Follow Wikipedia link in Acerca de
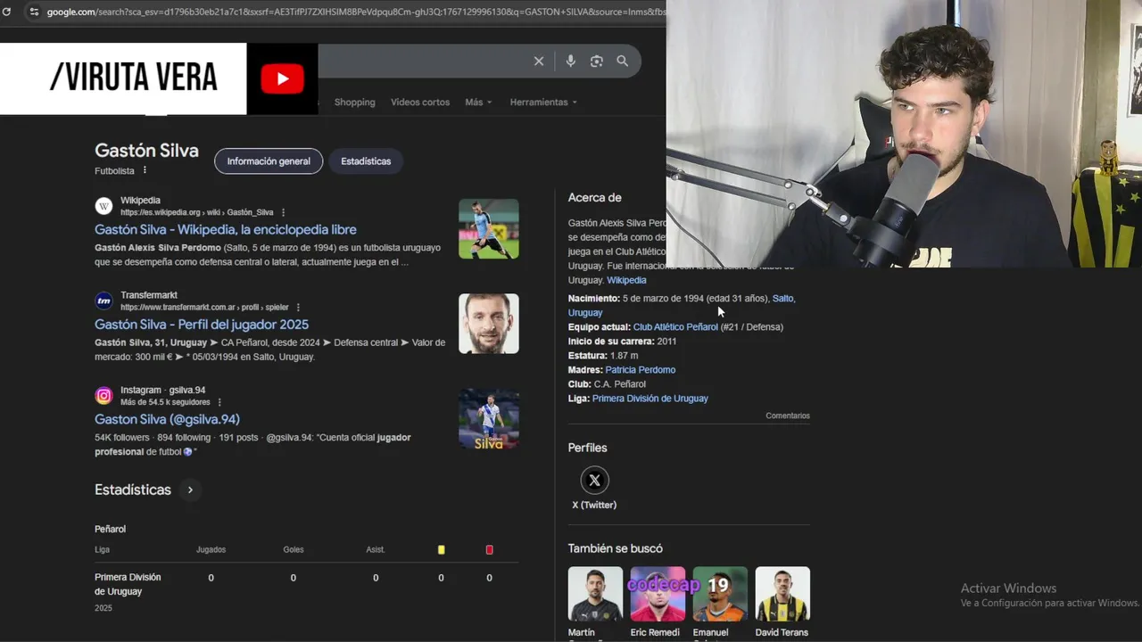Screen dimensions: 1142x642 click(x=626, y=280)
